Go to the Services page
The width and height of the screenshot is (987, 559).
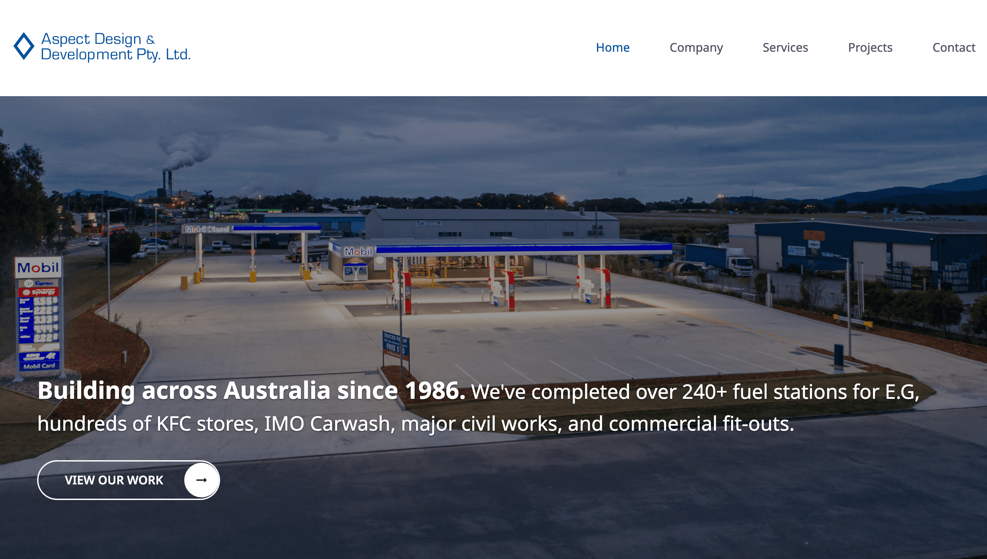785,48
